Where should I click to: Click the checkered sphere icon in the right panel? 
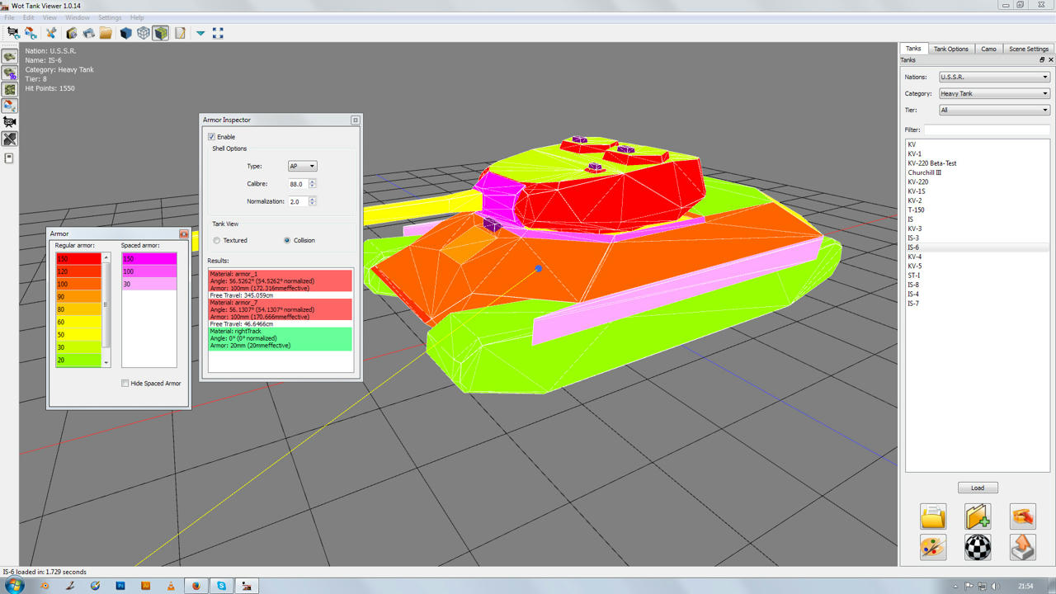978,547
